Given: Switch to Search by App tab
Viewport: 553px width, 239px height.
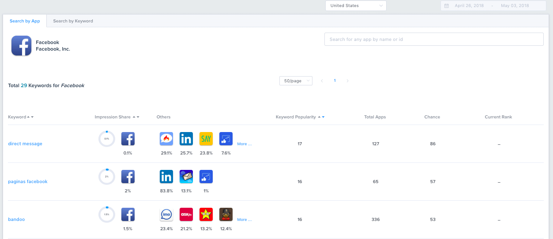Looking at the screenshot, I should click(25, 21).
